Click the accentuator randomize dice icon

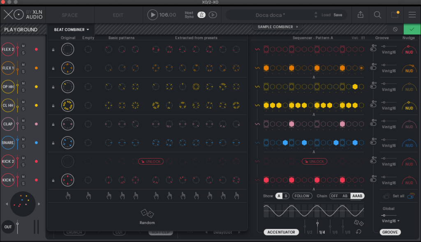[x=359, y=223]
